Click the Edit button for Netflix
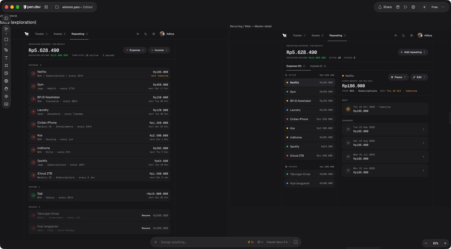451x249 pixels. point(419,77)
